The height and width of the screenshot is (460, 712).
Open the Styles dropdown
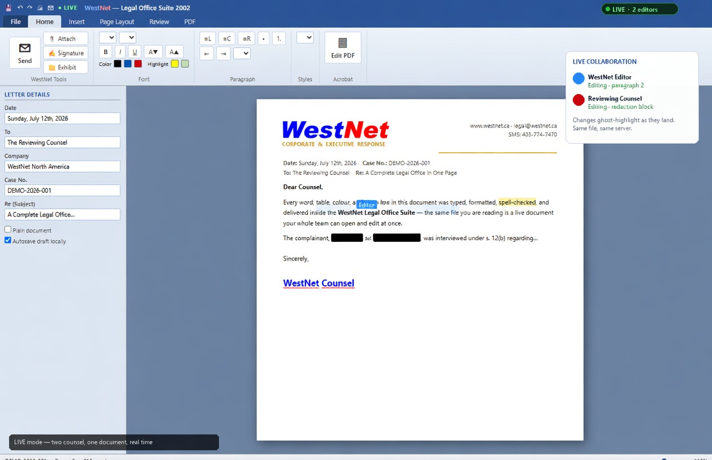305,37
